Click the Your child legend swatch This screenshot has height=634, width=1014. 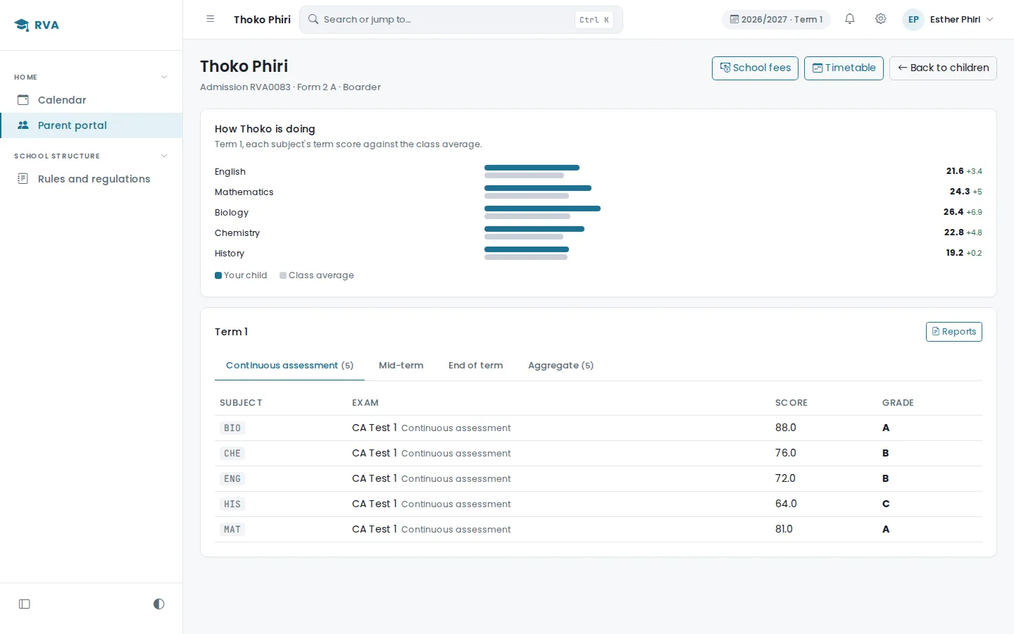pos(218,275)
